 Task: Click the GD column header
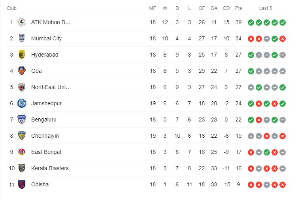226,8
